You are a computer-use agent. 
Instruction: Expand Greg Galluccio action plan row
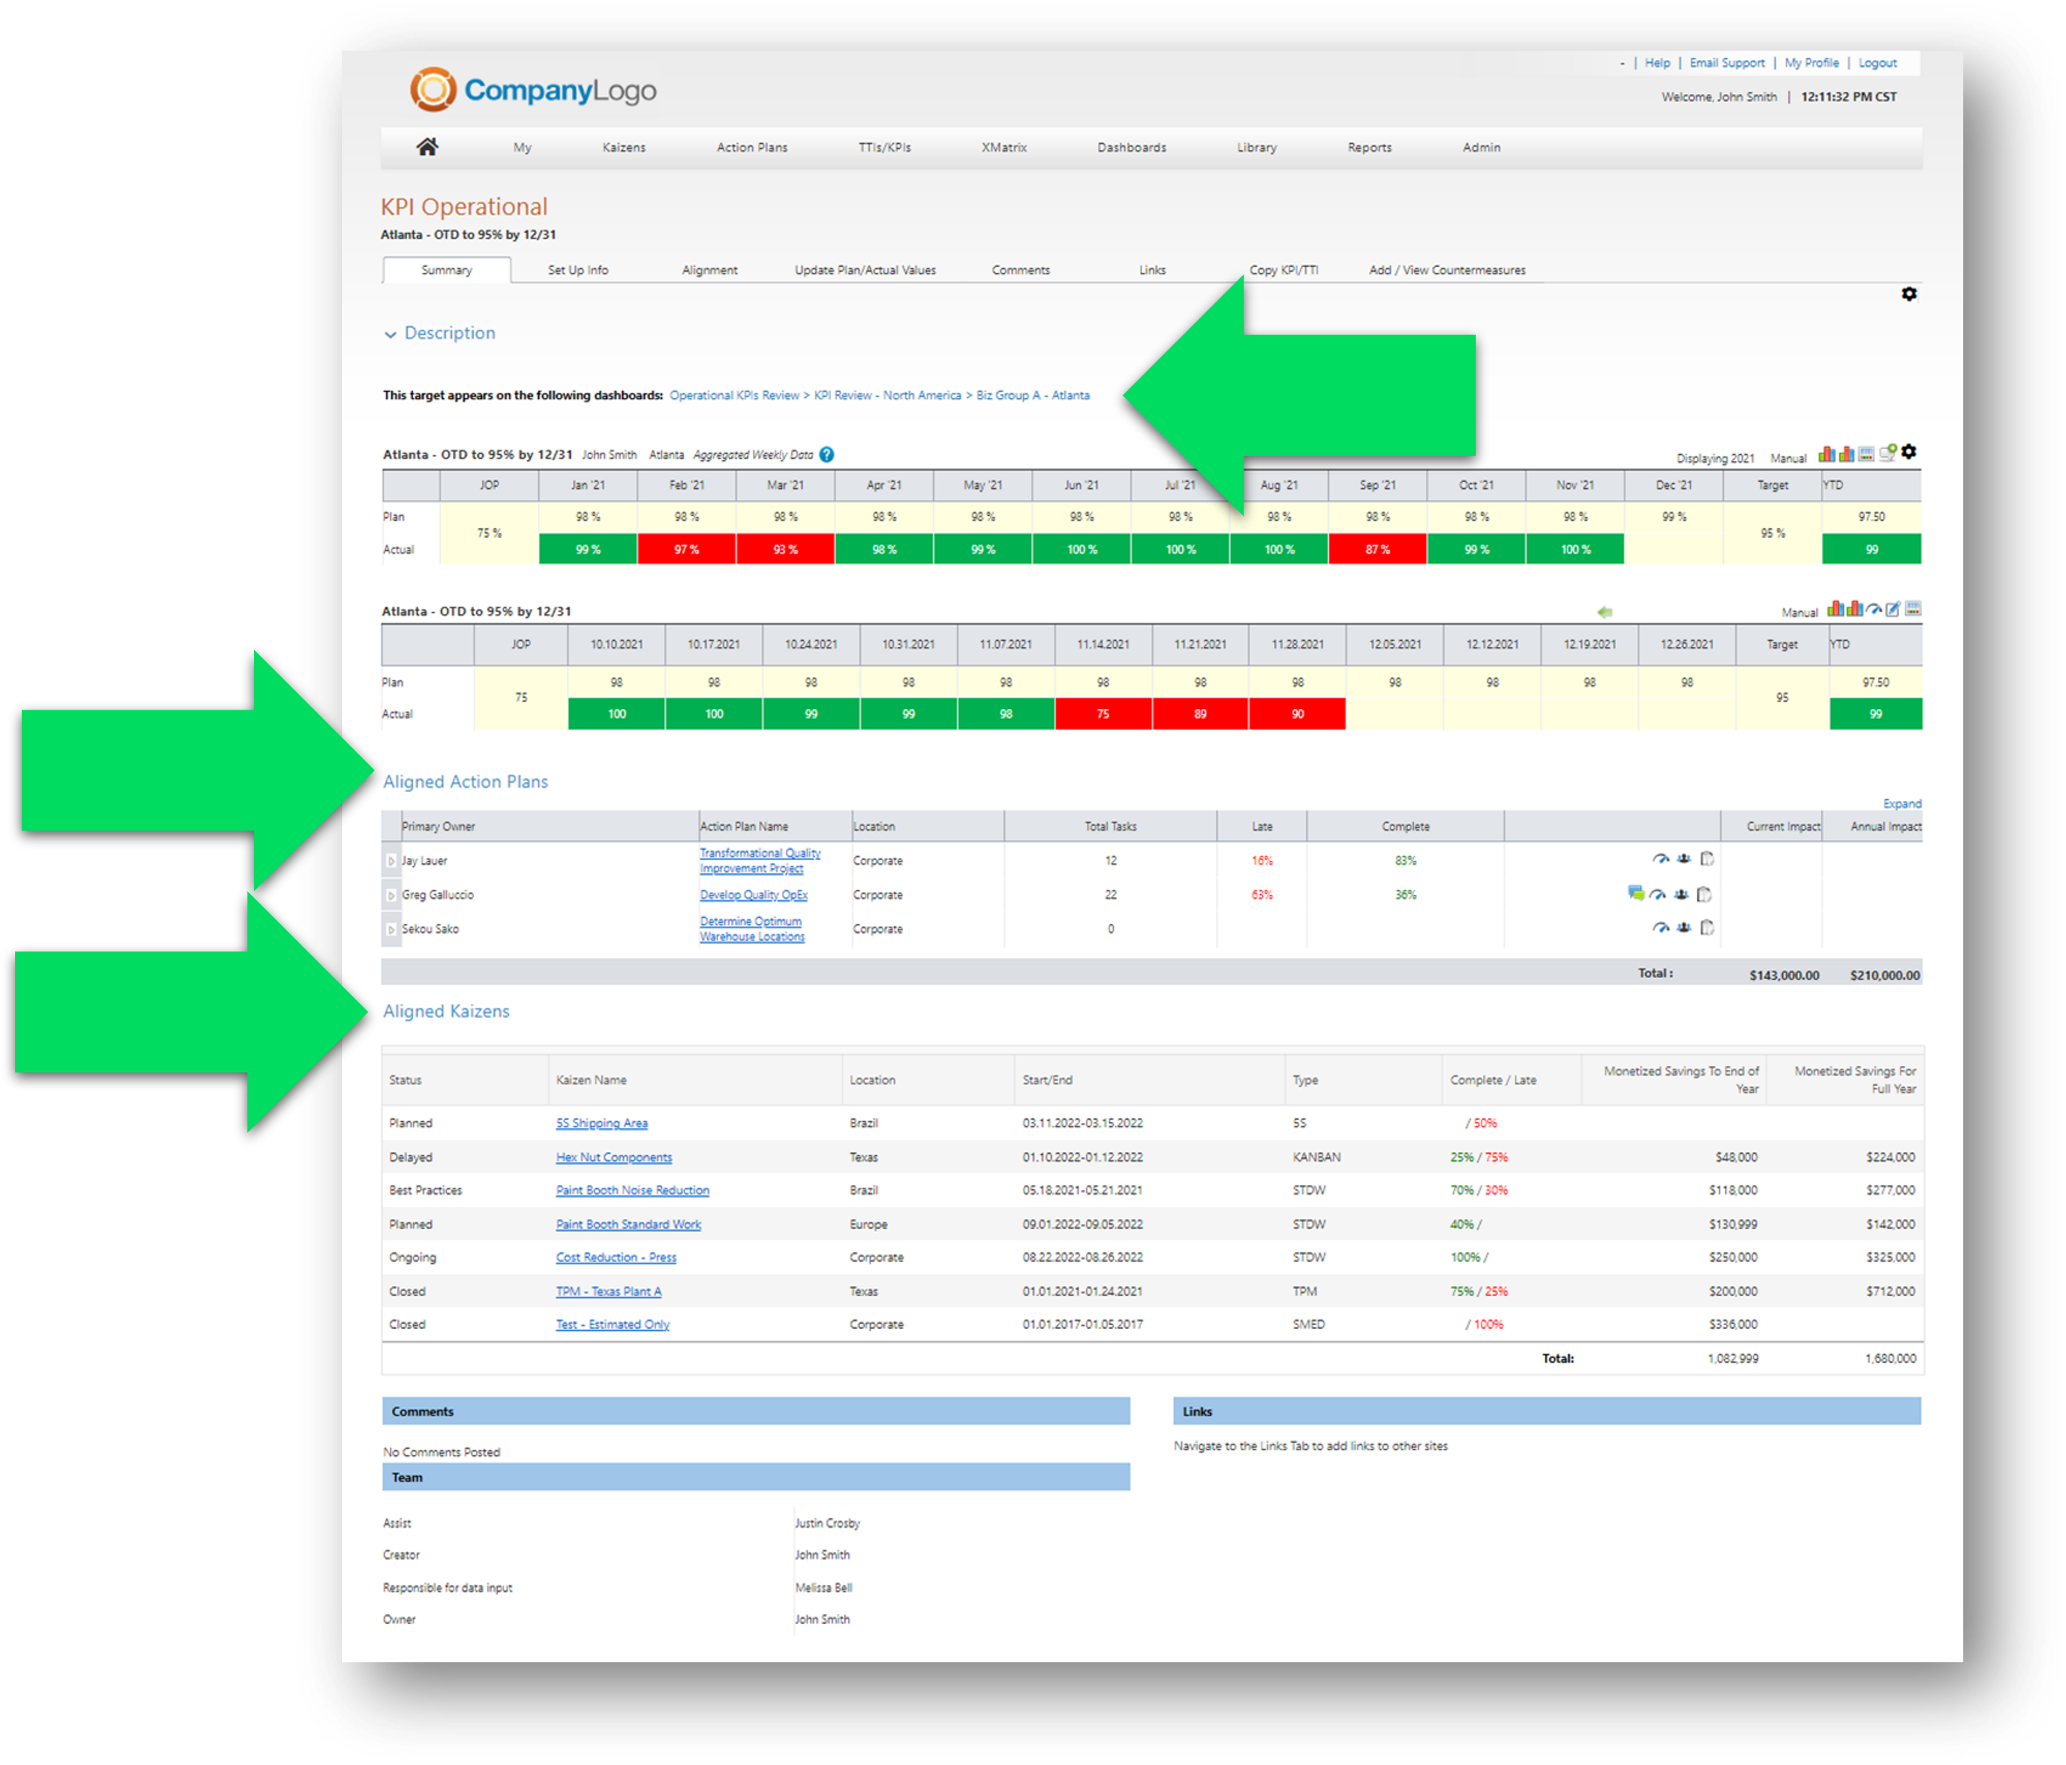391,896
